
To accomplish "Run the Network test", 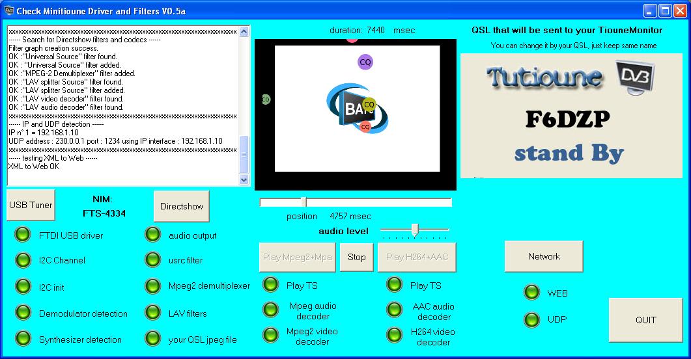I will (x=544, y=256).
